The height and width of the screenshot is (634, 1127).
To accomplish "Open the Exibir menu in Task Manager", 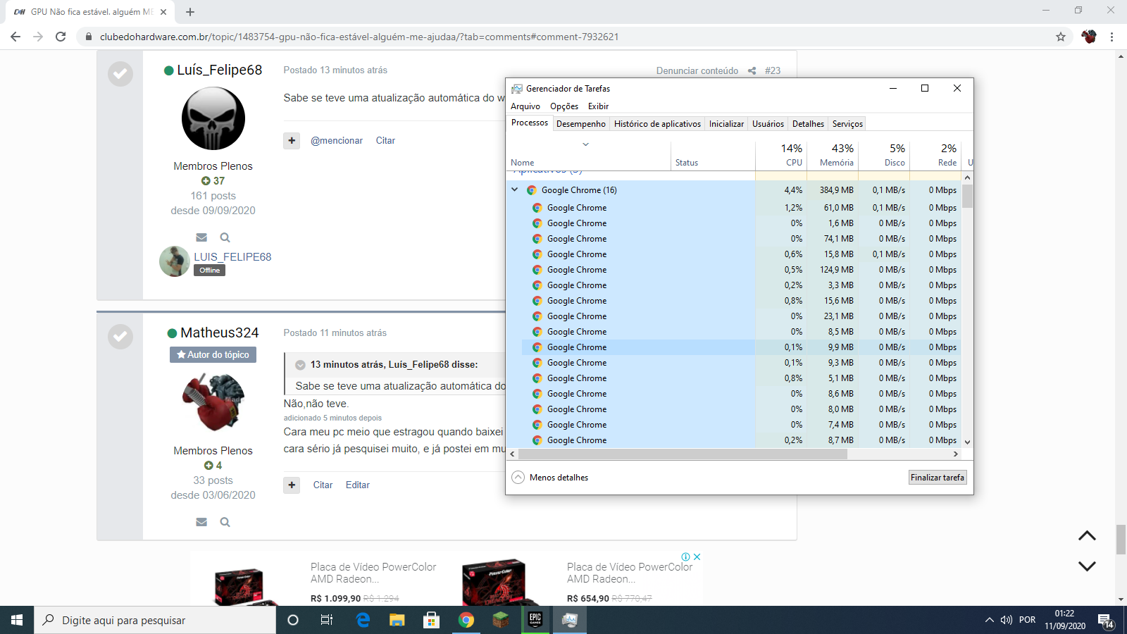I will tap(599, 106).
